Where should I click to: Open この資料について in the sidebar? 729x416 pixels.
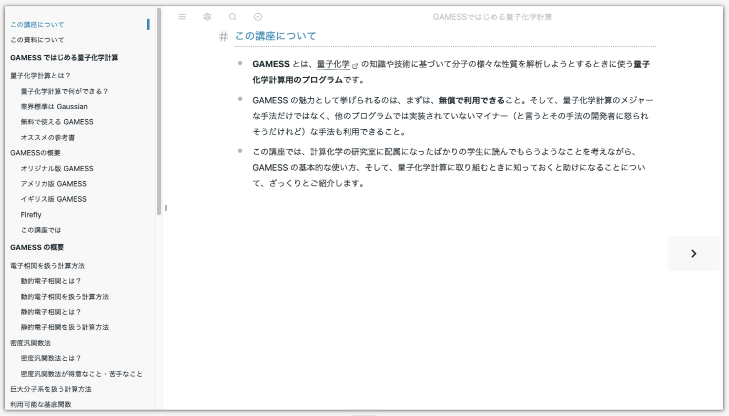coord(37,40)
